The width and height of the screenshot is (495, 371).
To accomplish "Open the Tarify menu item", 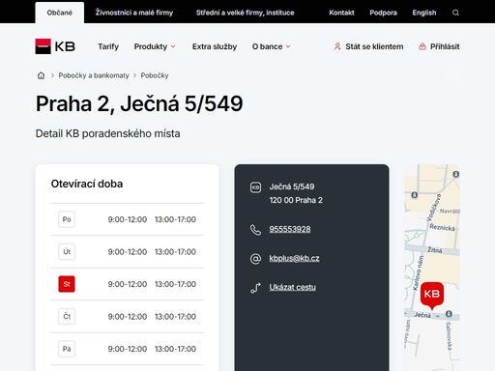I will (108, 46).
